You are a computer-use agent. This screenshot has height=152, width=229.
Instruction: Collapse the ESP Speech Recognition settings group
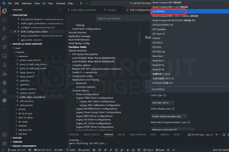click(x=70, y=54)
